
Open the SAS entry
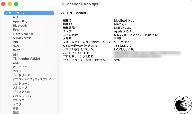coord(16,46)
